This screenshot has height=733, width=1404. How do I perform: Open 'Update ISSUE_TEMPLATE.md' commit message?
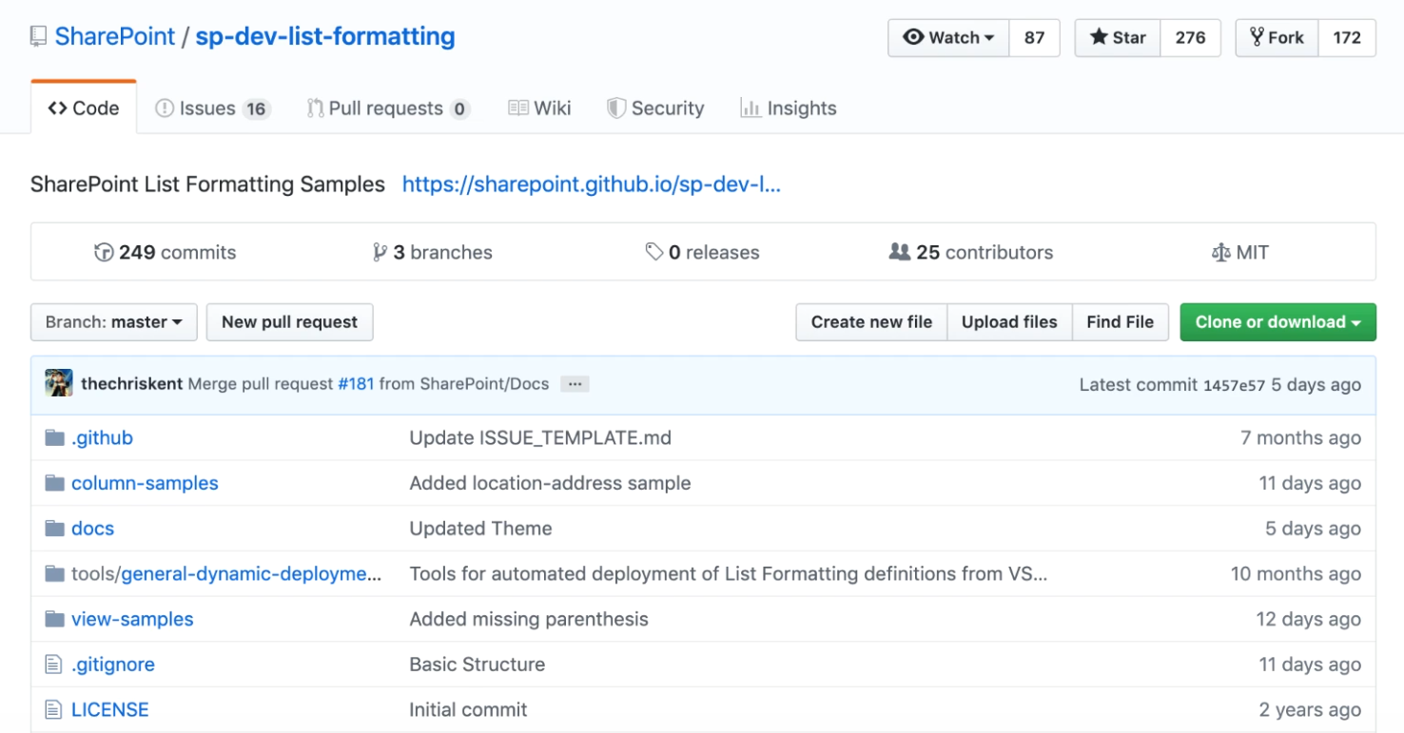pyautogui.click(x=540, y=438)
